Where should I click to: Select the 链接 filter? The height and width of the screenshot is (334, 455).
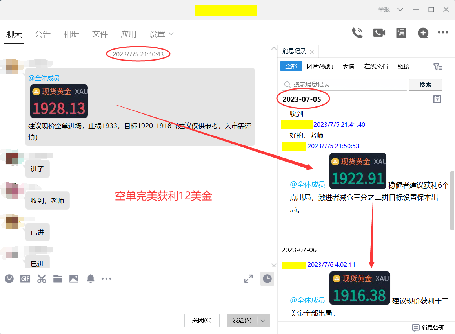pos(403,66)
